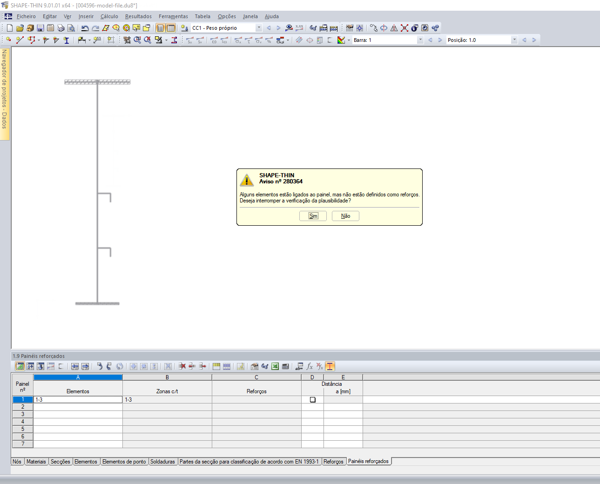The image size is (600, 484).
Task: Open the Inserir menu
Action: pyautogui.click(x=86, y=16)
